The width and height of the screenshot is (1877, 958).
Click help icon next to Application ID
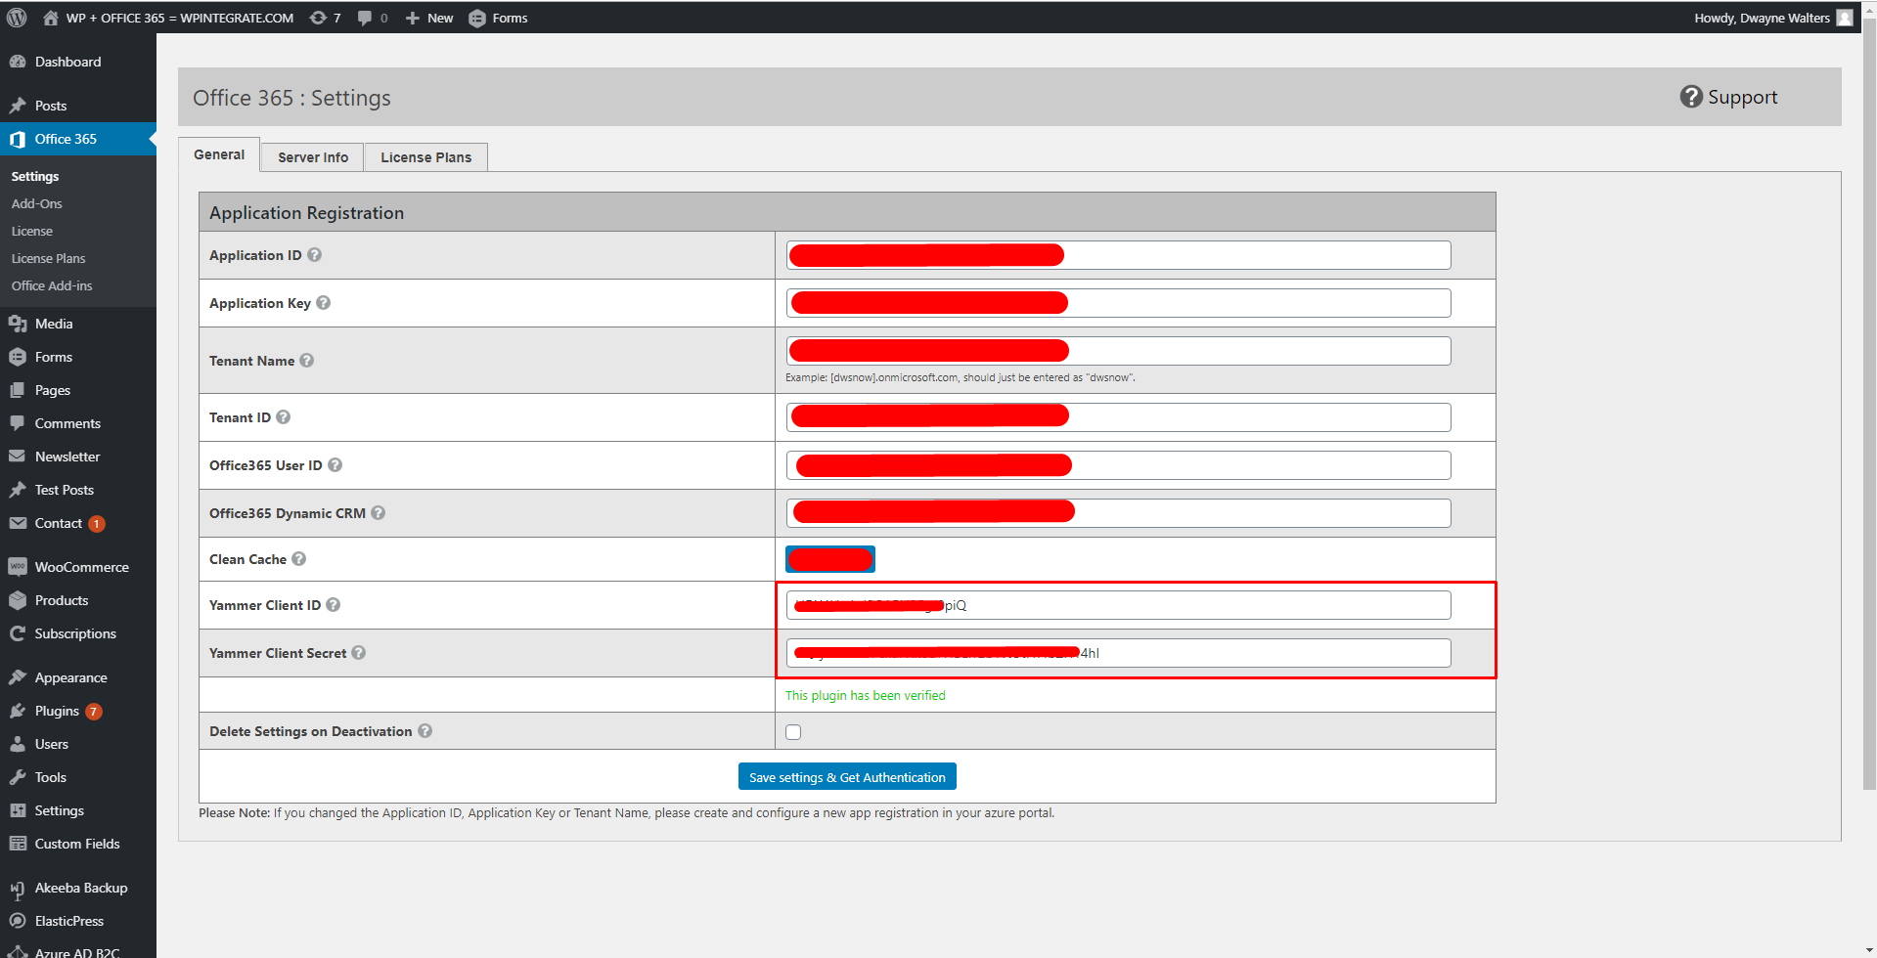click(x=315, y=255)
